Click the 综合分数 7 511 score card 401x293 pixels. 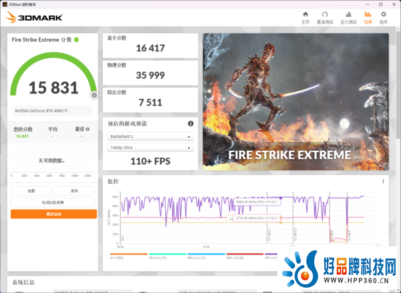pos(150,100)
